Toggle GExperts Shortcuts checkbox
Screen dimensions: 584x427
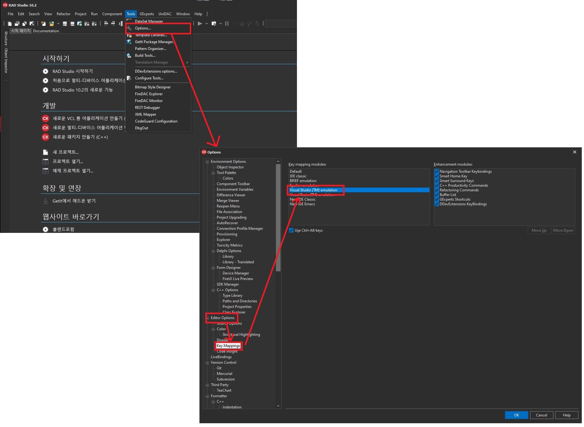[437, 199]
